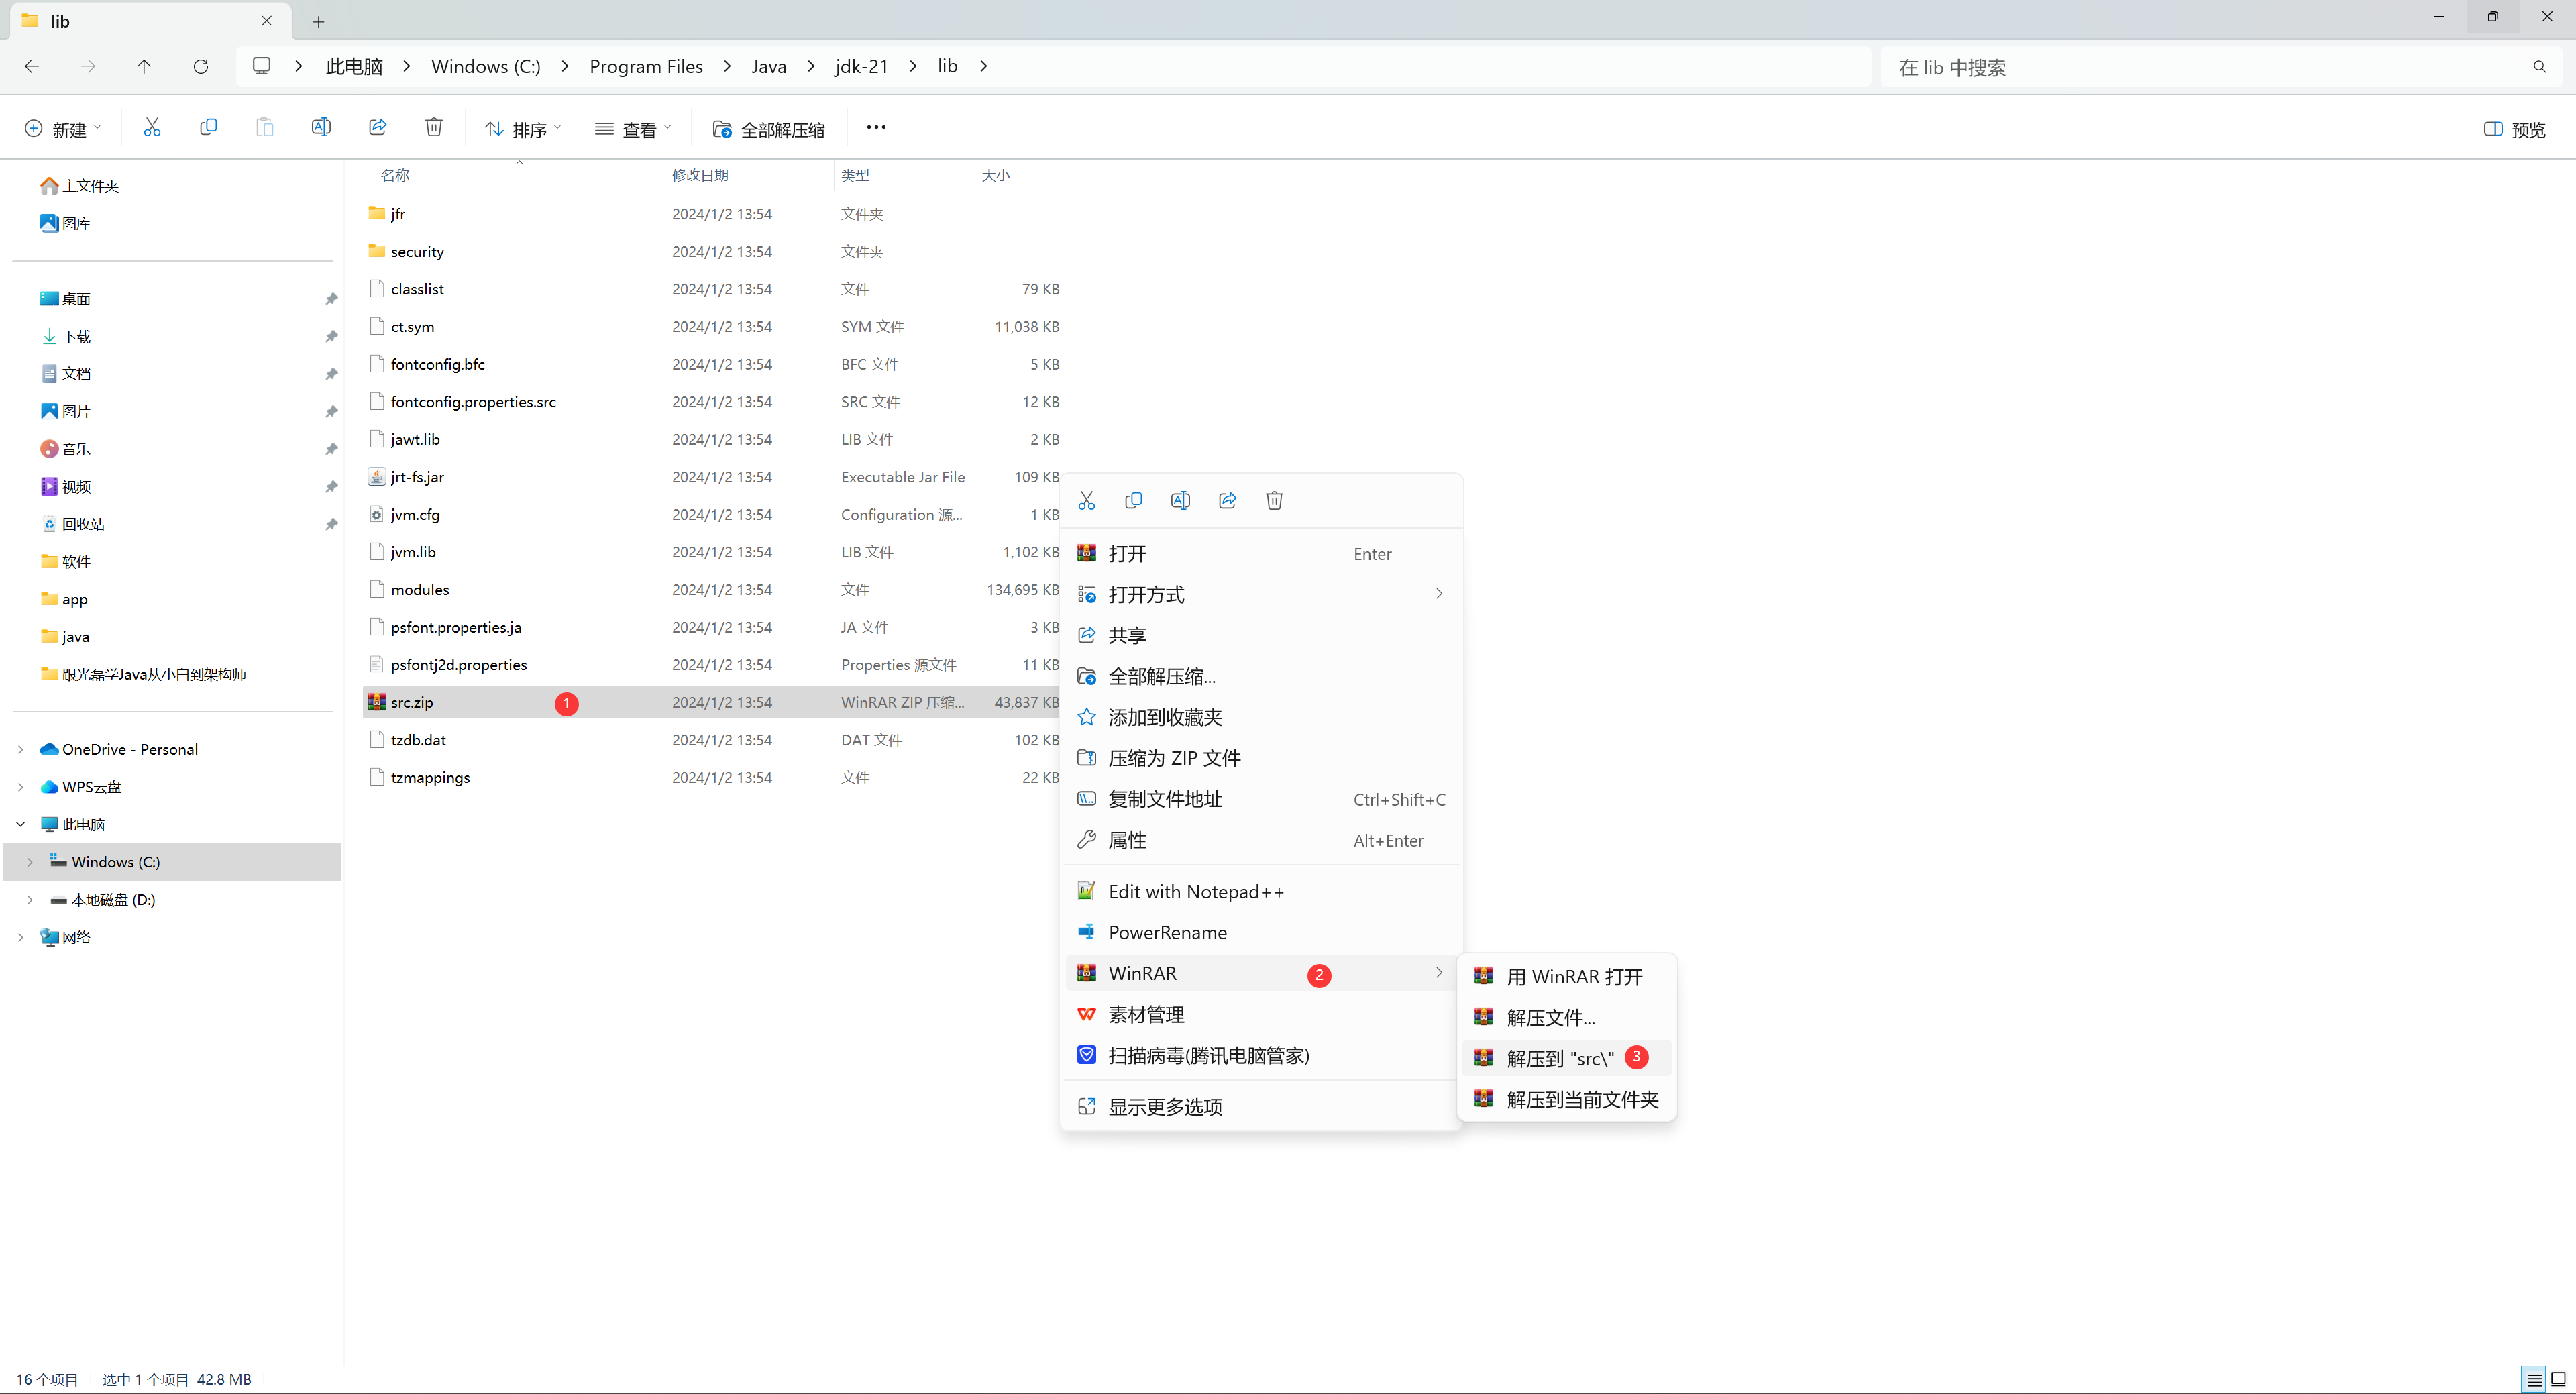Click the Delete icon at the top of the context menu
Viewport: 2576px width, 1394px height.
(x=1274, y=500)
